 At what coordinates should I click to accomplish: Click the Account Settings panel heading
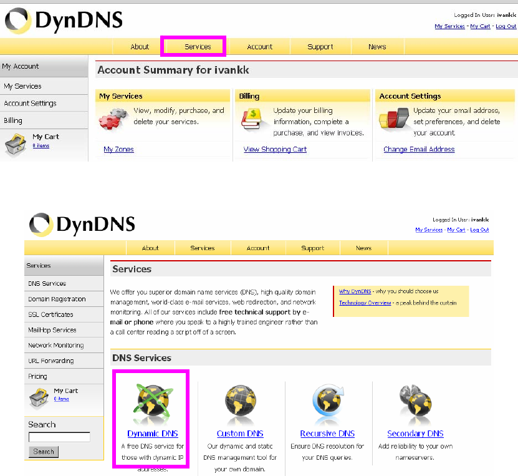[x=410, y=96]
